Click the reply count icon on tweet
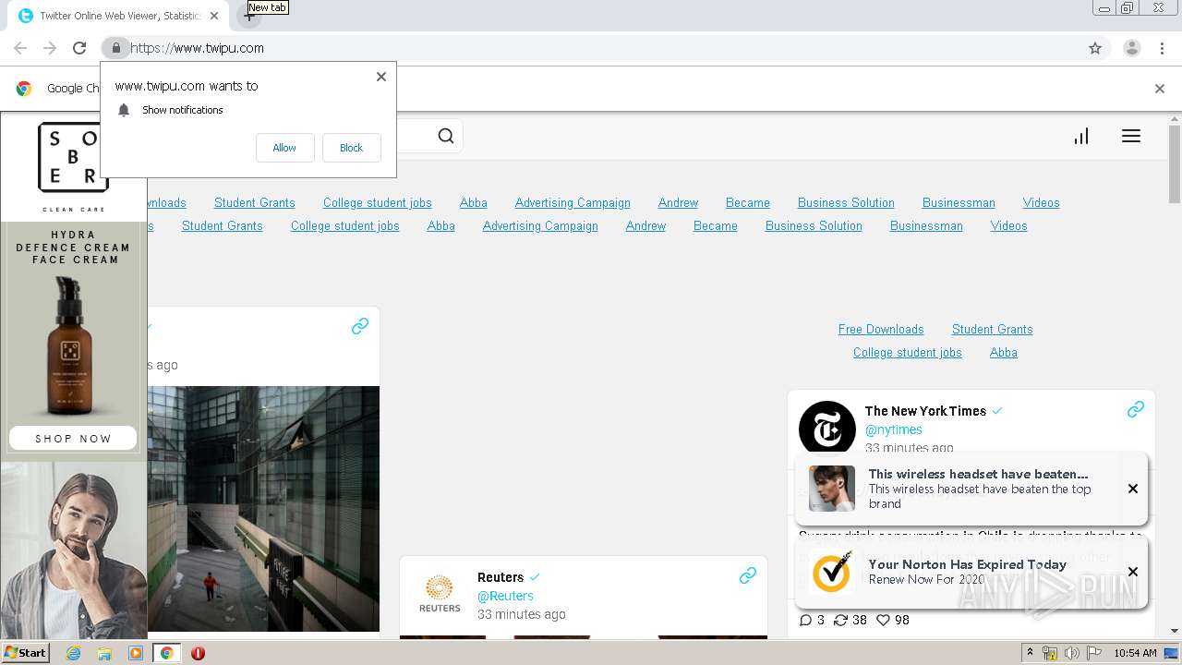Viewport: 1182px width, 665px height. pos(805,620)
